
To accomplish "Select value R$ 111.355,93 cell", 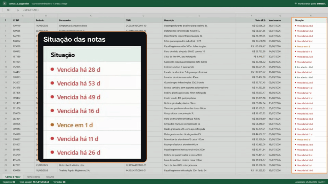I will [251, 171].
